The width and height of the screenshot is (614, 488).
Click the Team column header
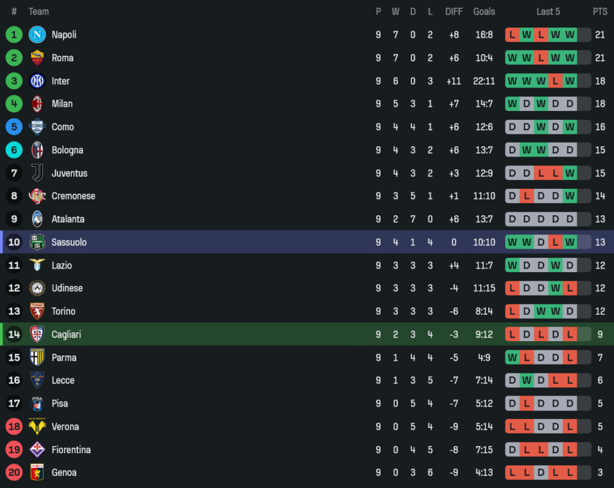tap(39, 11)
